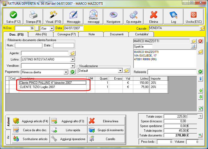The width and height of the screenshot is (208, 149).
Task: Save the invoice with Salva (F12)
Action: 13,16
